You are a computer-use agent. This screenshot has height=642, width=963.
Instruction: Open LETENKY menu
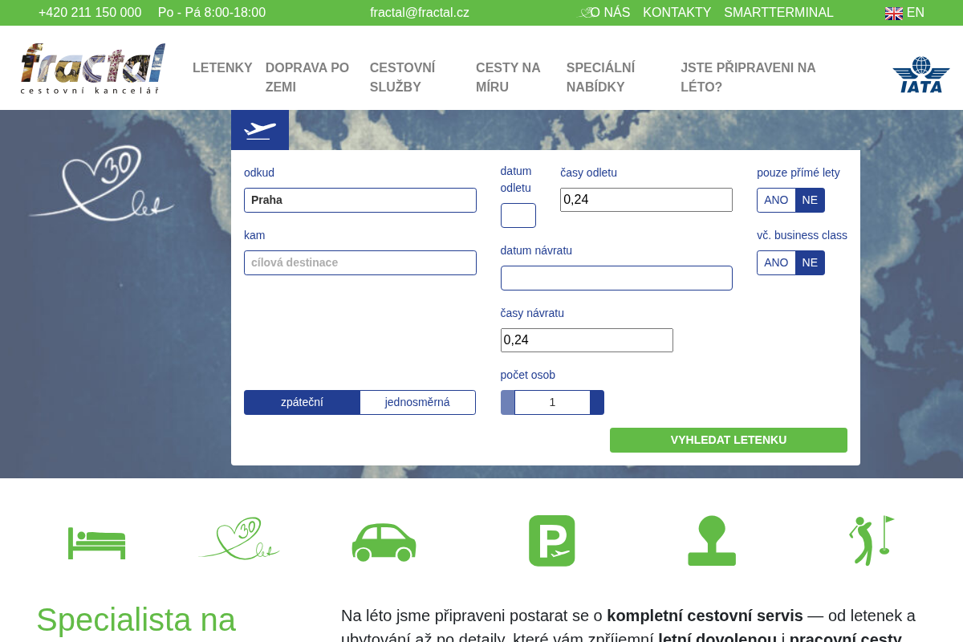click(222, 68)
